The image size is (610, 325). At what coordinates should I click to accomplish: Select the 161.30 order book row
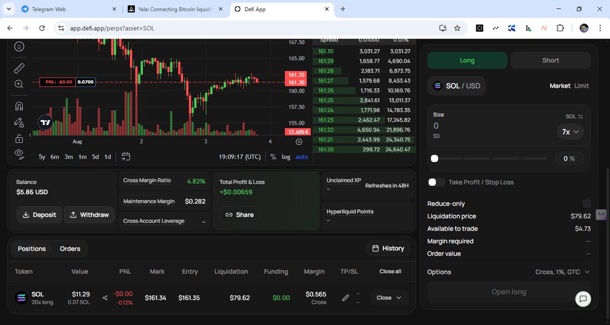click(364, 51)
